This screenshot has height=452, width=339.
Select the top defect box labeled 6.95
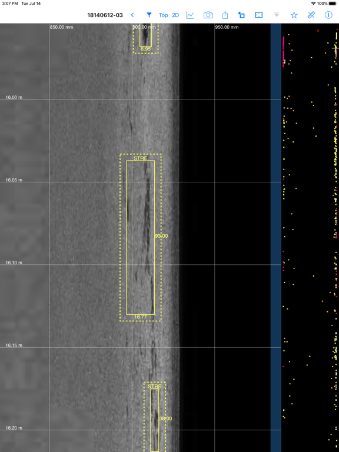click(145, 35)
